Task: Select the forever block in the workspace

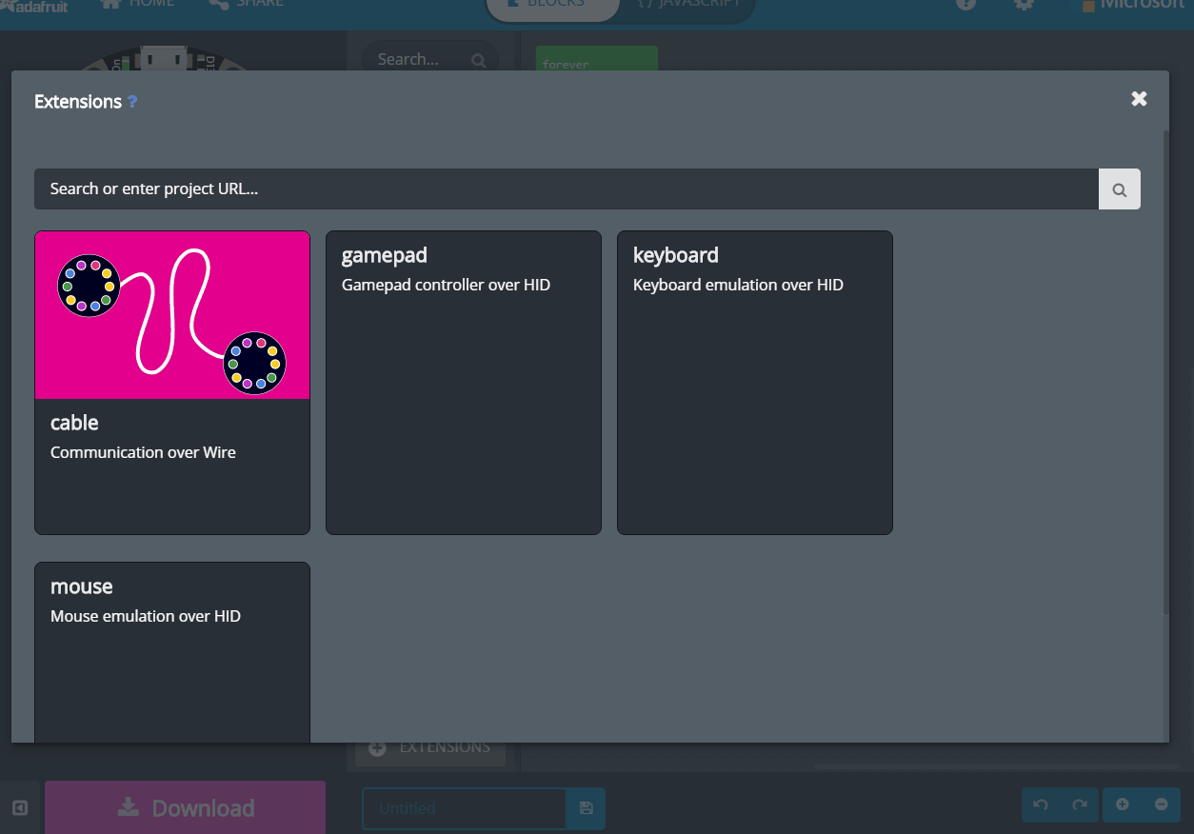Action: (596, 59)
